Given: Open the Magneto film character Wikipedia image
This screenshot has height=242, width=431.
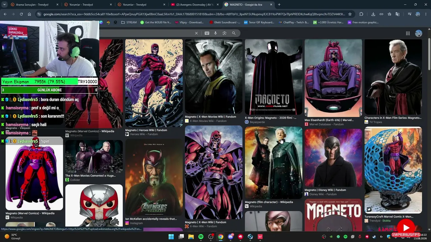Looking at the screenshot, I should pyautogui.click(x=273, y=163).
